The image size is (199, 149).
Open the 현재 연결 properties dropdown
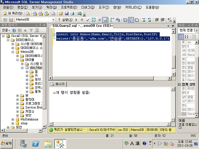[197, 30]
